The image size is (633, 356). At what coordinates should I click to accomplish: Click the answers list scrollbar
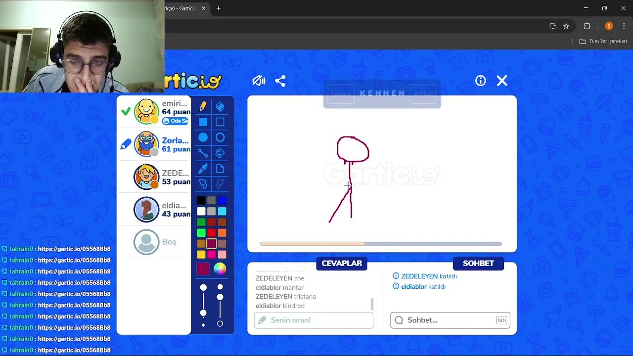coord(372,304)
